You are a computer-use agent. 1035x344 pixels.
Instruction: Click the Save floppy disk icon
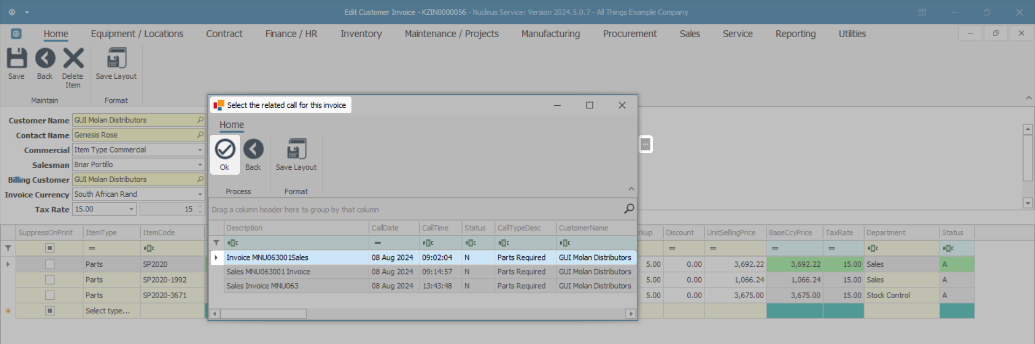click(16, 58)
